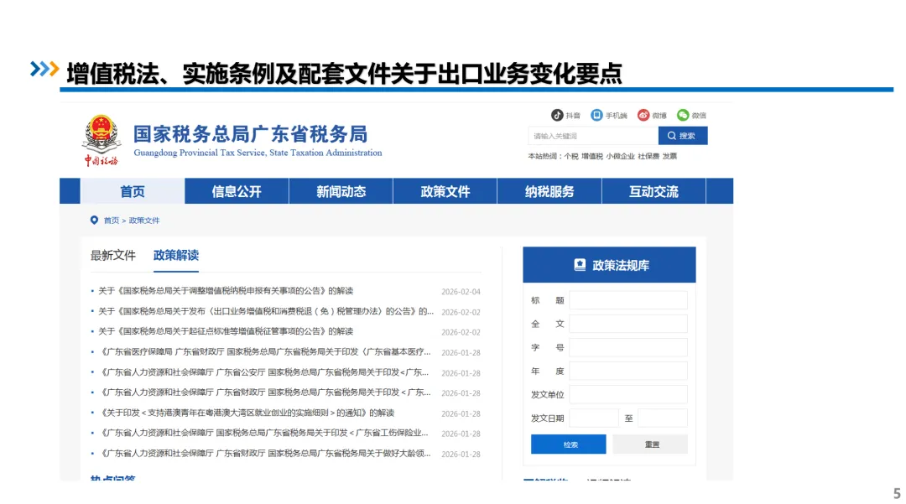Viewport: 906px width, 504px height.
Task: Click the 政策文件 breadcrumb link
Action: (x=144, y=221)
